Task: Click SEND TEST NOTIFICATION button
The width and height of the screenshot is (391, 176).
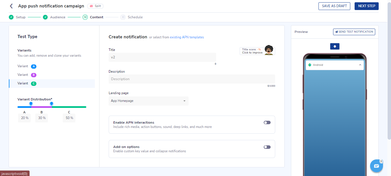Action: (354, 32)
